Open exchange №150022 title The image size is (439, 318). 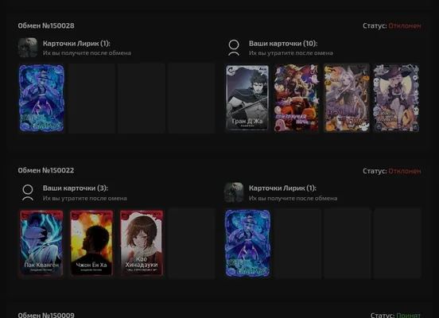[x=46, y=170]
